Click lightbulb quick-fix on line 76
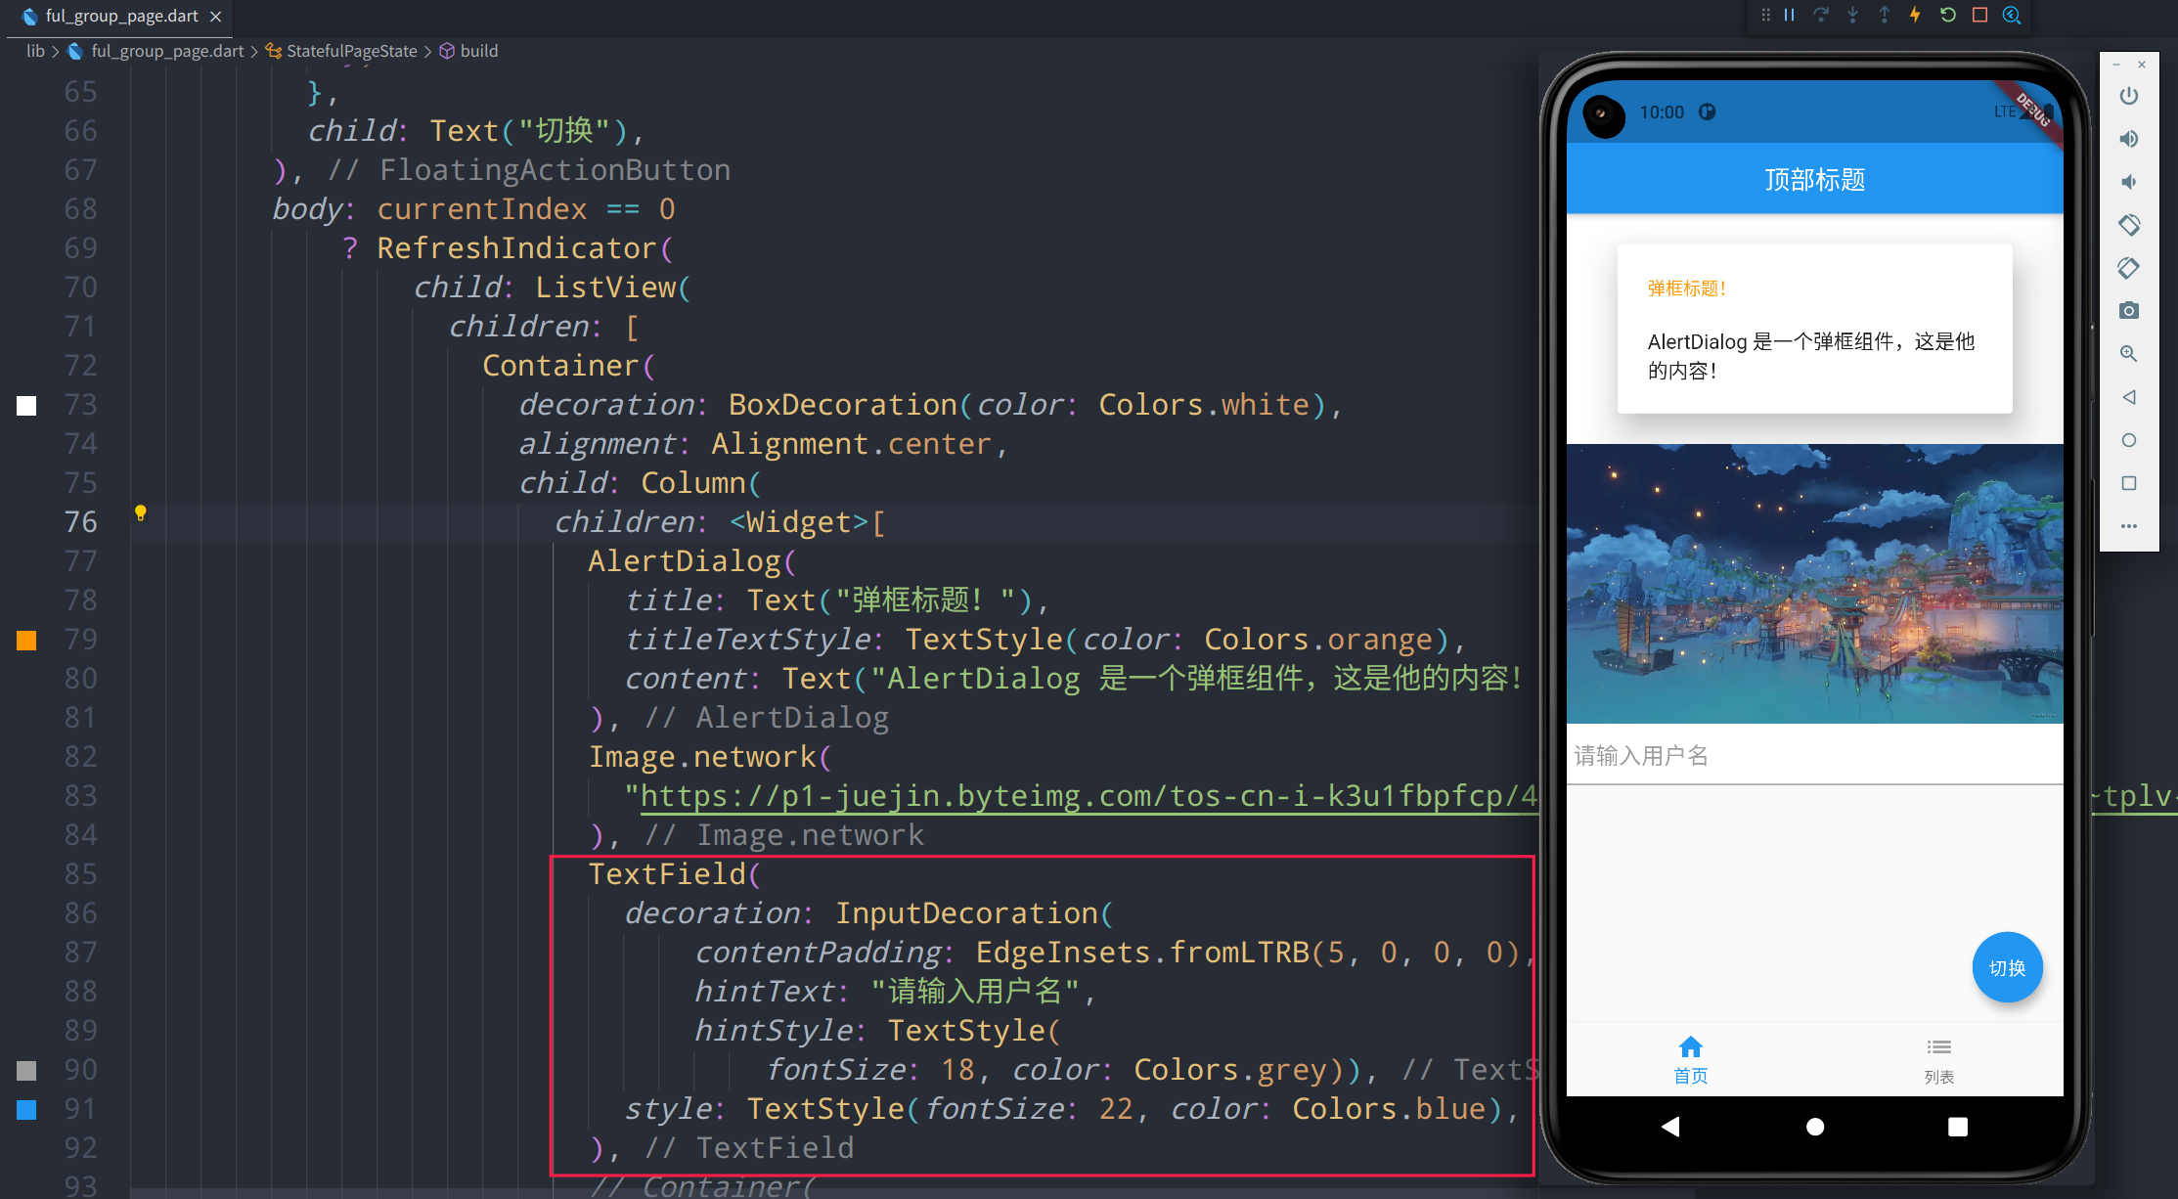Viewport: 2178px width, 1199px height. click(140, 513)
